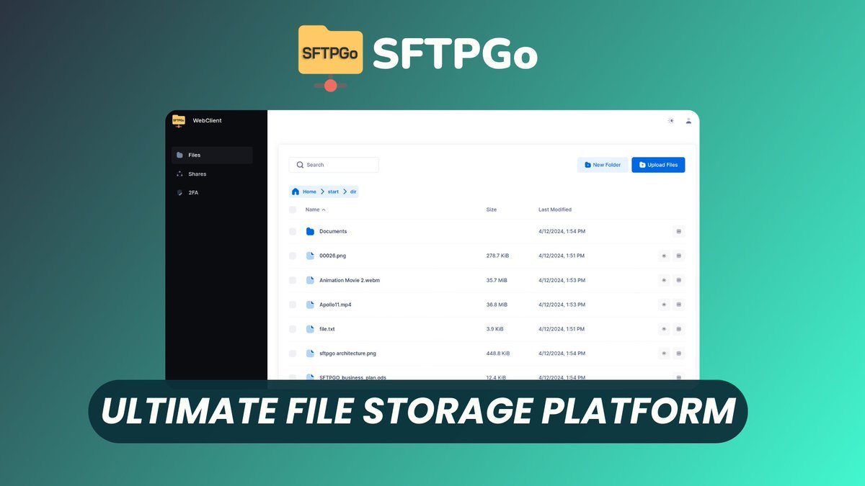865x486 pixels.
Task: Click the Upload Files button
Action: [x=658, y=165]
